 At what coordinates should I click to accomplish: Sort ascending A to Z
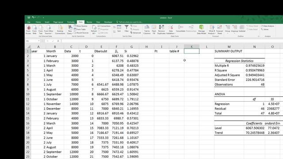(115, 27)
